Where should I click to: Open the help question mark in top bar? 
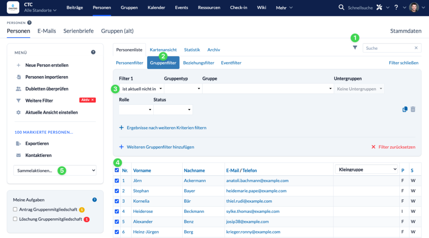coord(396,8)
